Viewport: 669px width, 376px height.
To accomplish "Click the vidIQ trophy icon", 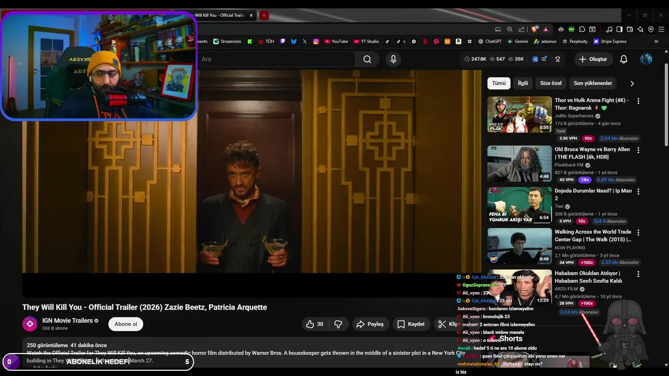I will tap(558, 59).
